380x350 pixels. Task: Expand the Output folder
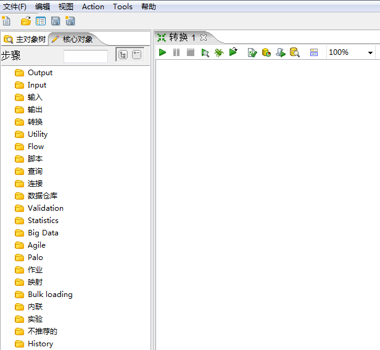[x=33, y=73]
